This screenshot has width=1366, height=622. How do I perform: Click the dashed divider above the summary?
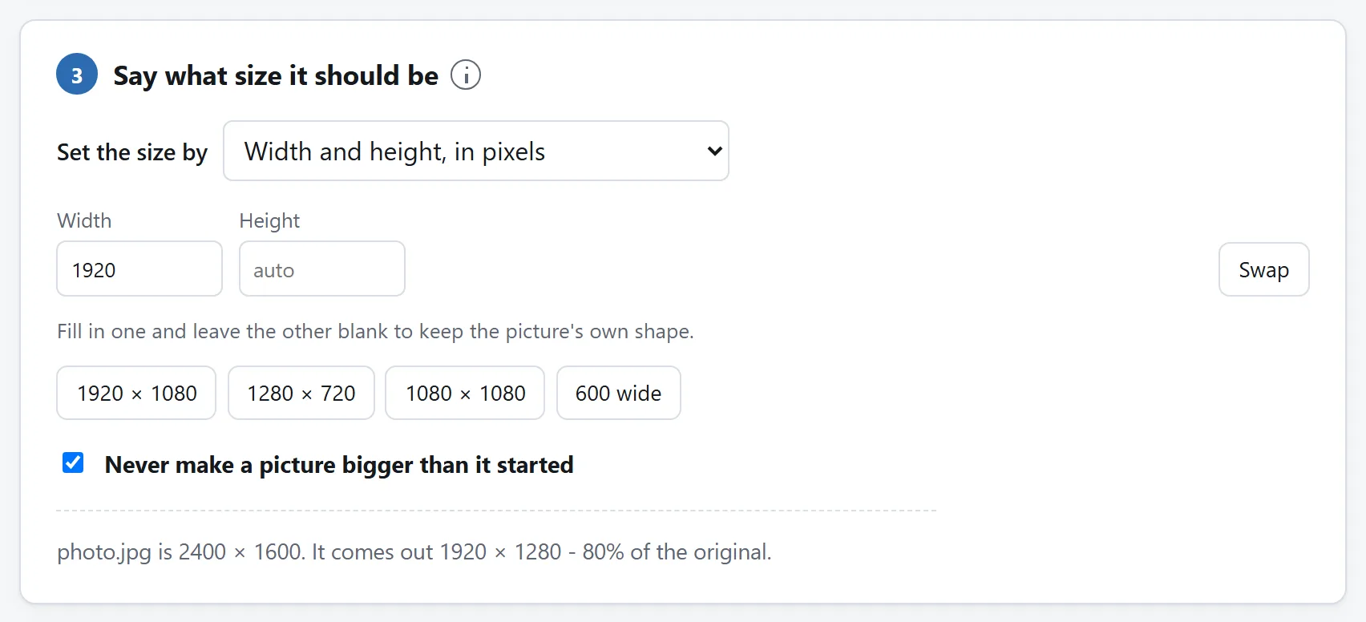pyautogui.click(x=496, y=510)
